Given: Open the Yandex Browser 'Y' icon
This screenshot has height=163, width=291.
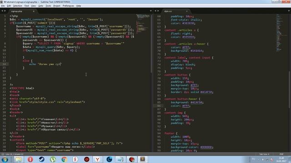Looking at the screenshot, I should 98,159.
